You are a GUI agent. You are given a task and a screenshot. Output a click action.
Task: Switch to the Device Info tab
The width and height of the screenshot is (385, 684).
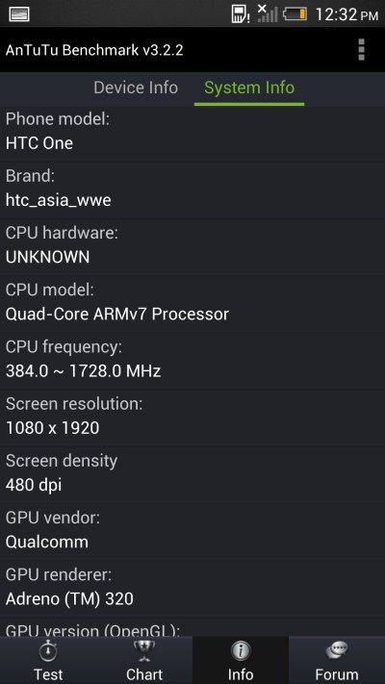[x=136, y=88]
